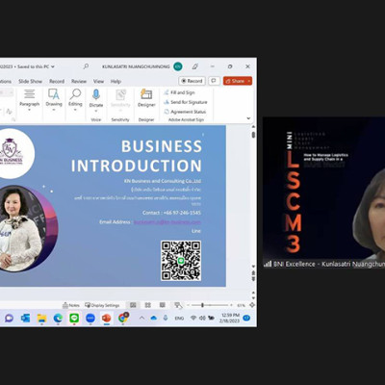The width and height of the screenshot is (385, 385).
Task: Click the ENG language indicator
Action: coord(179,319)
